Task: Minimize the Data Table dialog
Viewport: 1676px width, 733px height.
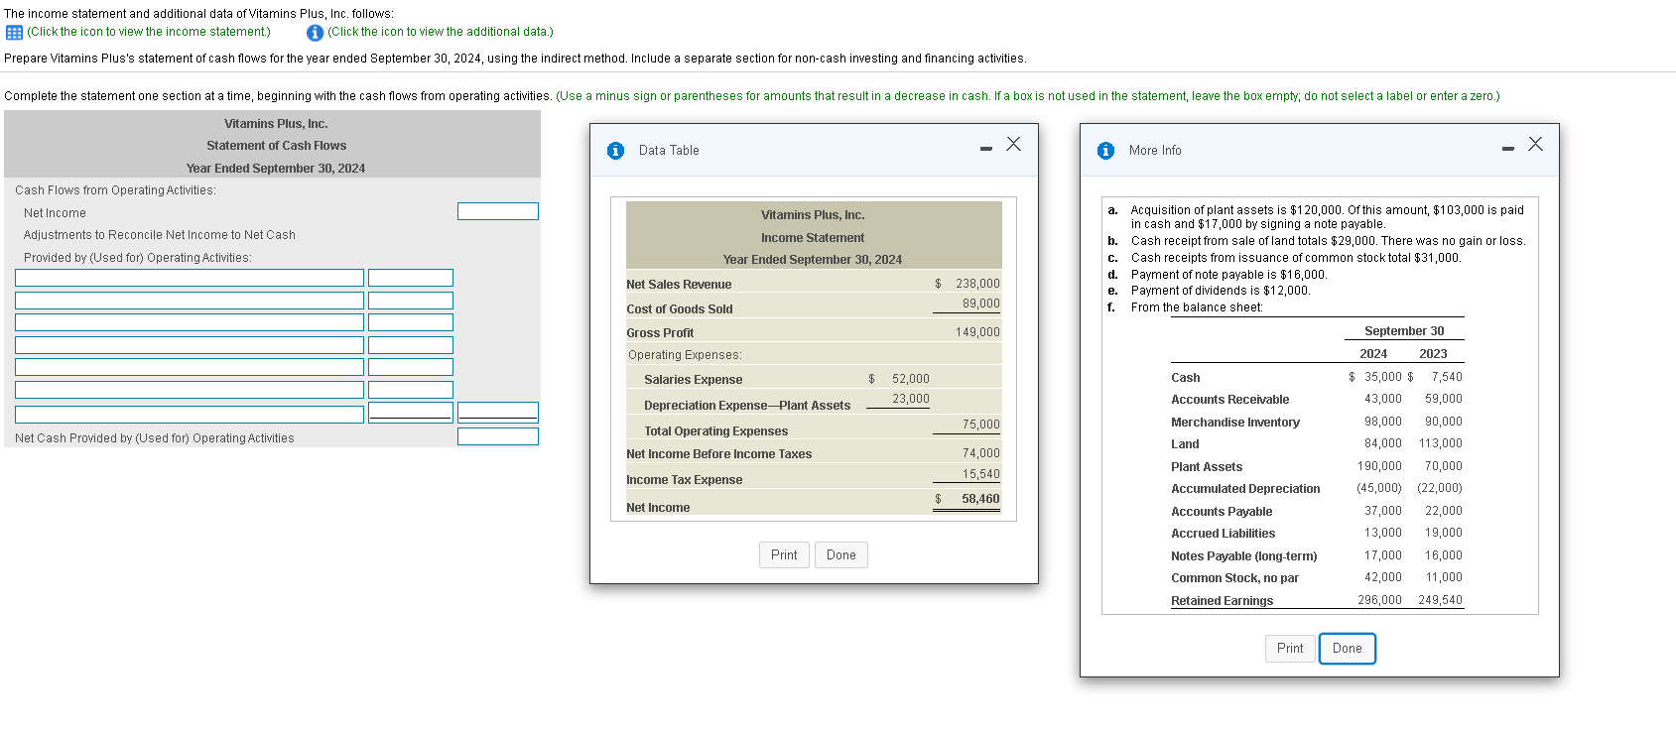Action: click(985, 150)
